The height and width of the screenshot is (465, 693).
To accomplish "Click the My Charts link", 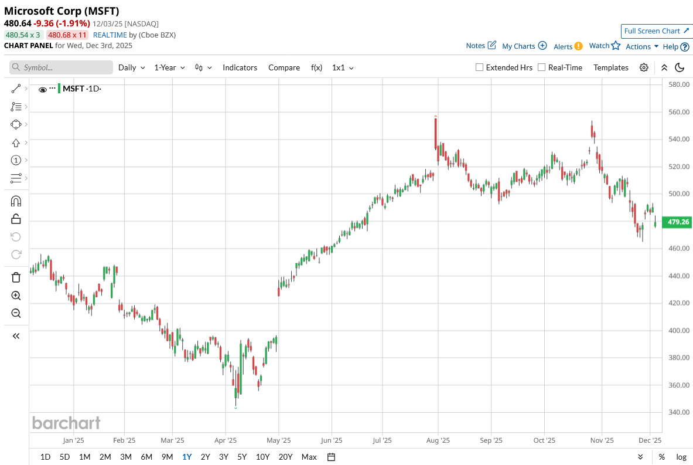I will click(518, 46).
